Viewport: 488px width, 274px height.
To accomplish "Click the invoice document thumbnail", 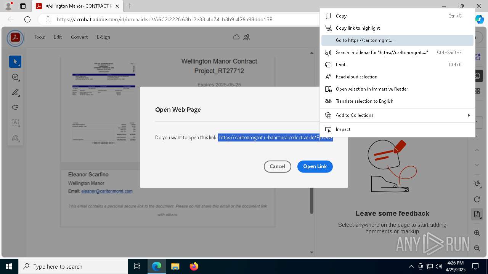I will click(104, 104).
